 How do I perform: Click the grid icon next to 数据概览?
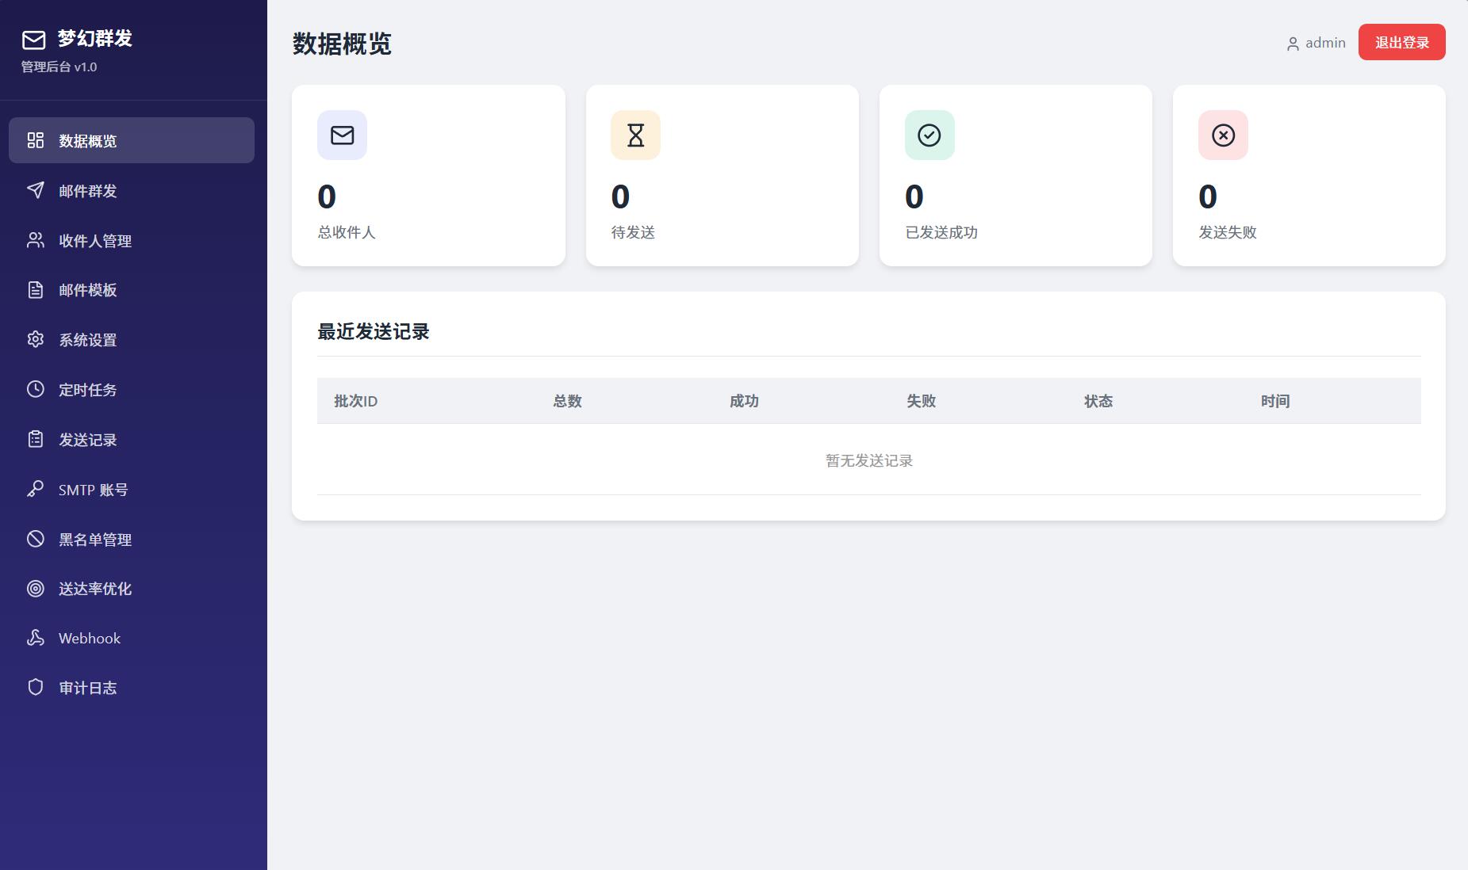coord(36,140)
